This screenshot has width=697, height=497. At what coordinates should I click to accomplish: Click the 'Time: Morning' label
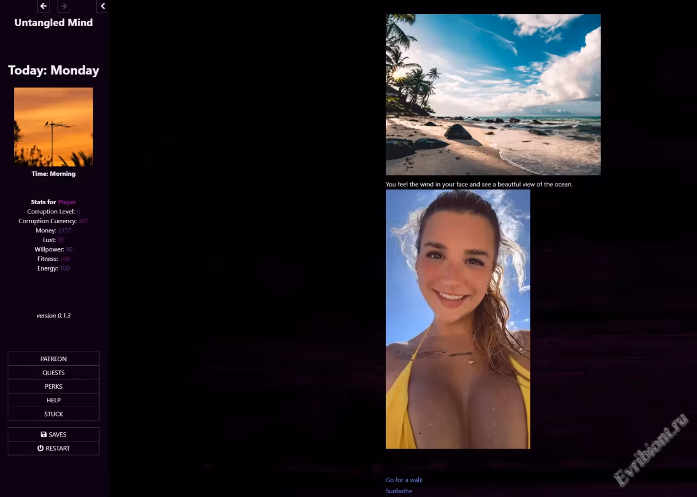coord(53,174)
